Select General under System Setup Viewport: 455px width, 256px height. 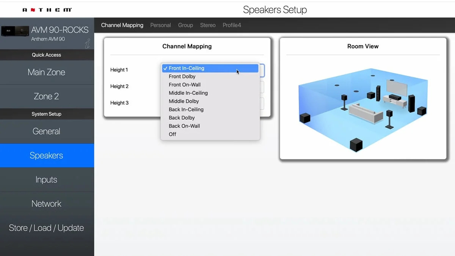pos(46,131)
